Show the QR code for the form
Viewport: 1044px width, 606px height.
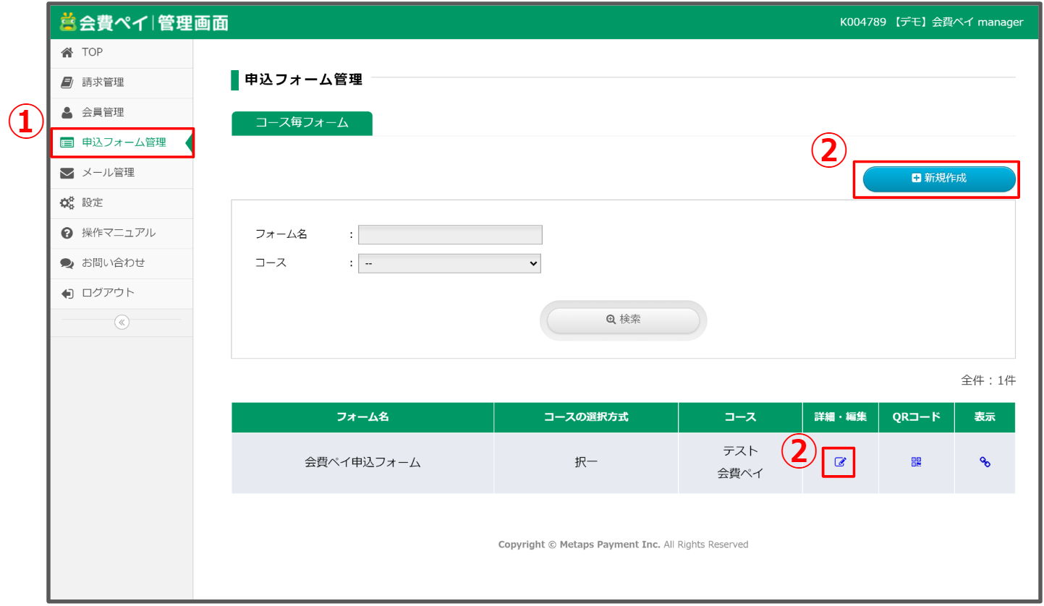(915, 461)
